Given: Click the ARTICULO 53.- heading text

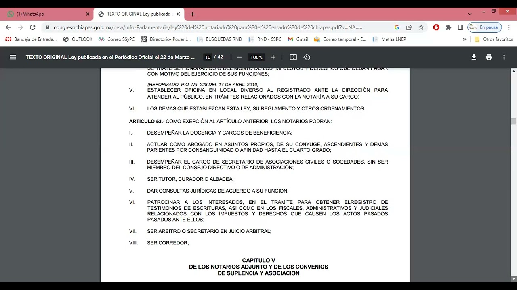Looking at the screenshot, I should pyautogui.click(x=147, y=121).
